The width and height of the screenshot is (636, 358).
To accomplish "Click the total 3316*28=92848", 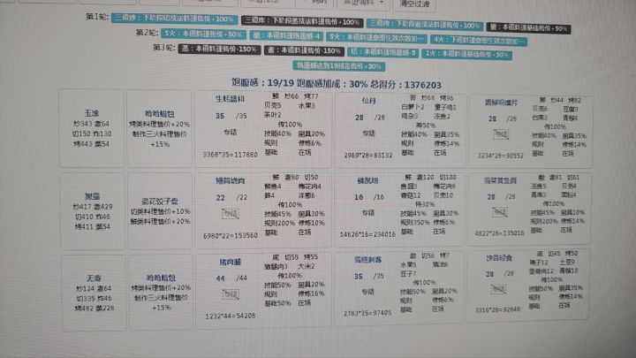I will point(497,309).
